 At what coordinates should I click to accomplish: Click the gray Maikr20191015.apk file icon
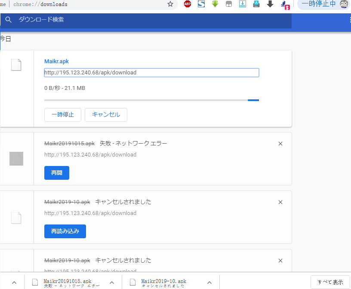(x=16, y=159)
